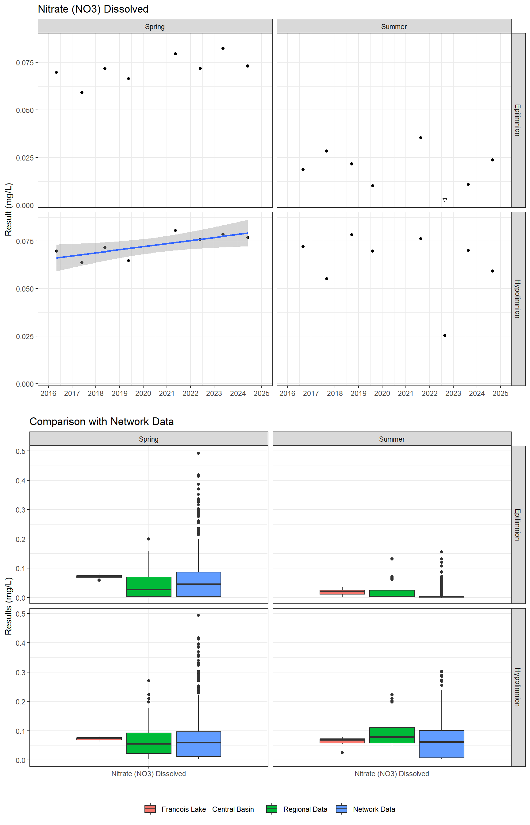Click the 0.3 y-axis label of comparison Hypolimnion
Image resolution: width=530 pixels, height=825 pixels.
(x=21, y=672)
